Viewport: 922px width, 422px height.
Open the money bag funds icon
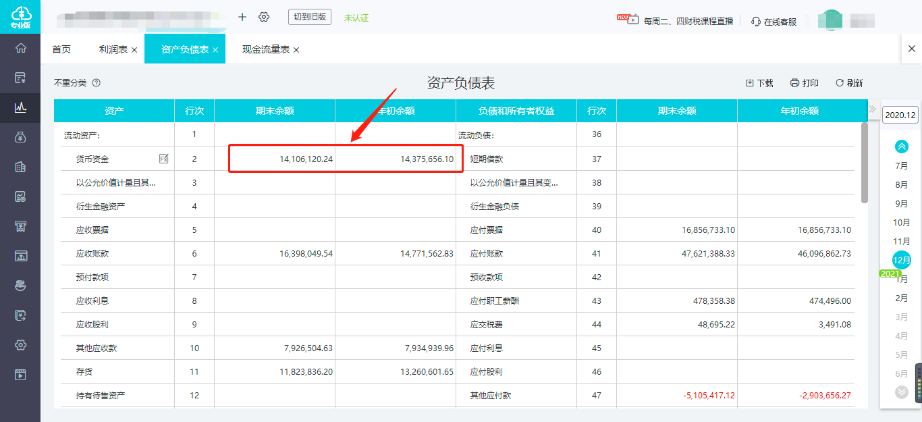point(20,137)
